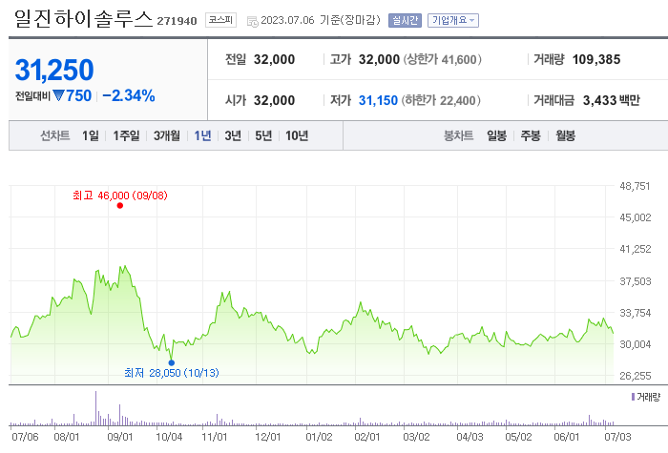Click the 07/03 date axis label
The width and height of the screenshot is (668, 453).
(617, 437)
